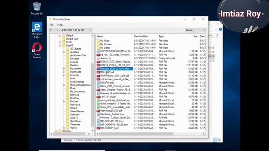
Task: Expand the MicrosoftEdgeBackup tree node
Action: coord(63,85)
